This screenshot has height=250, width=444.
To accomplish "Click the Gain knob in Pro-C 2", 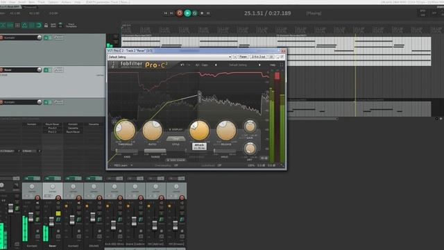I will (250, 126).
